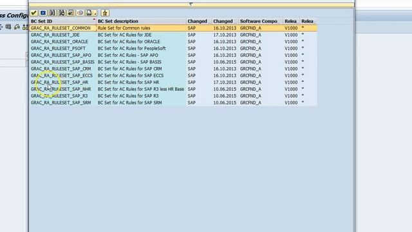Click date 10.06.2015 in the SAP_BASIS row

[225, 62]
